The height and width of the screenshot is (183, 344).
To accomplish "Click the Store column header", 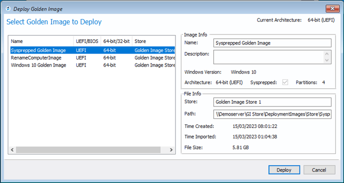I will point(153,41).
